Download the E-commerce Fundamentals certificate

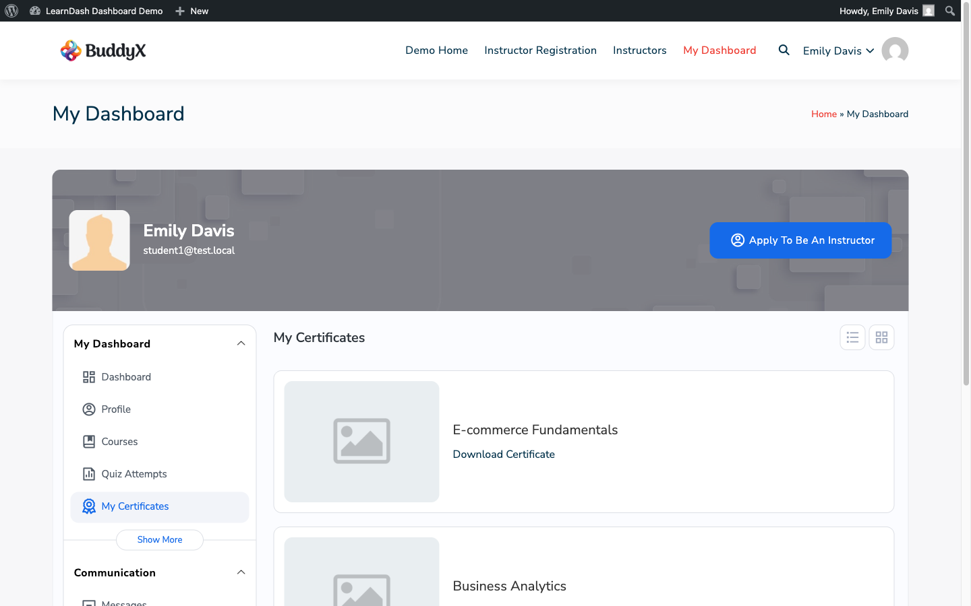pyautogui.click(x=504, y=454)
